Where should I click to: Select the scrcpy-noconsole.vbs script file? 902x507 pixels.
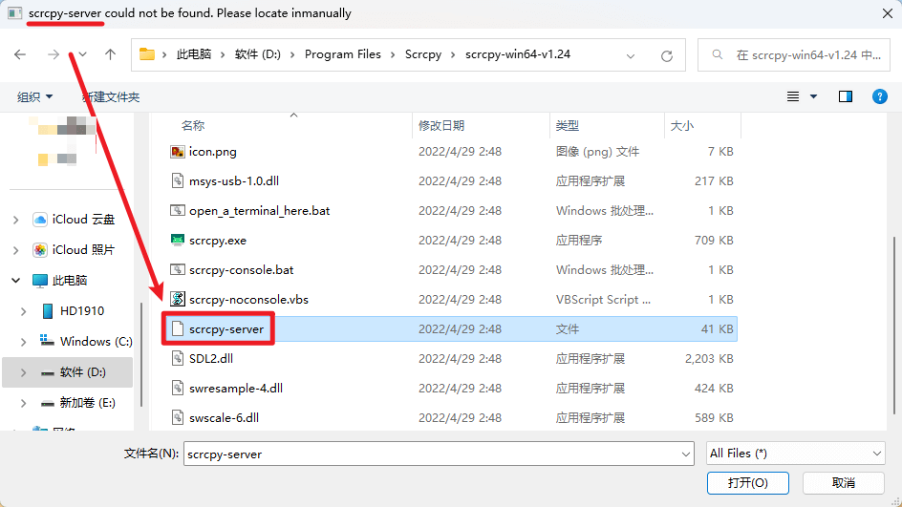pyautogui.click(x=248, y=299)
